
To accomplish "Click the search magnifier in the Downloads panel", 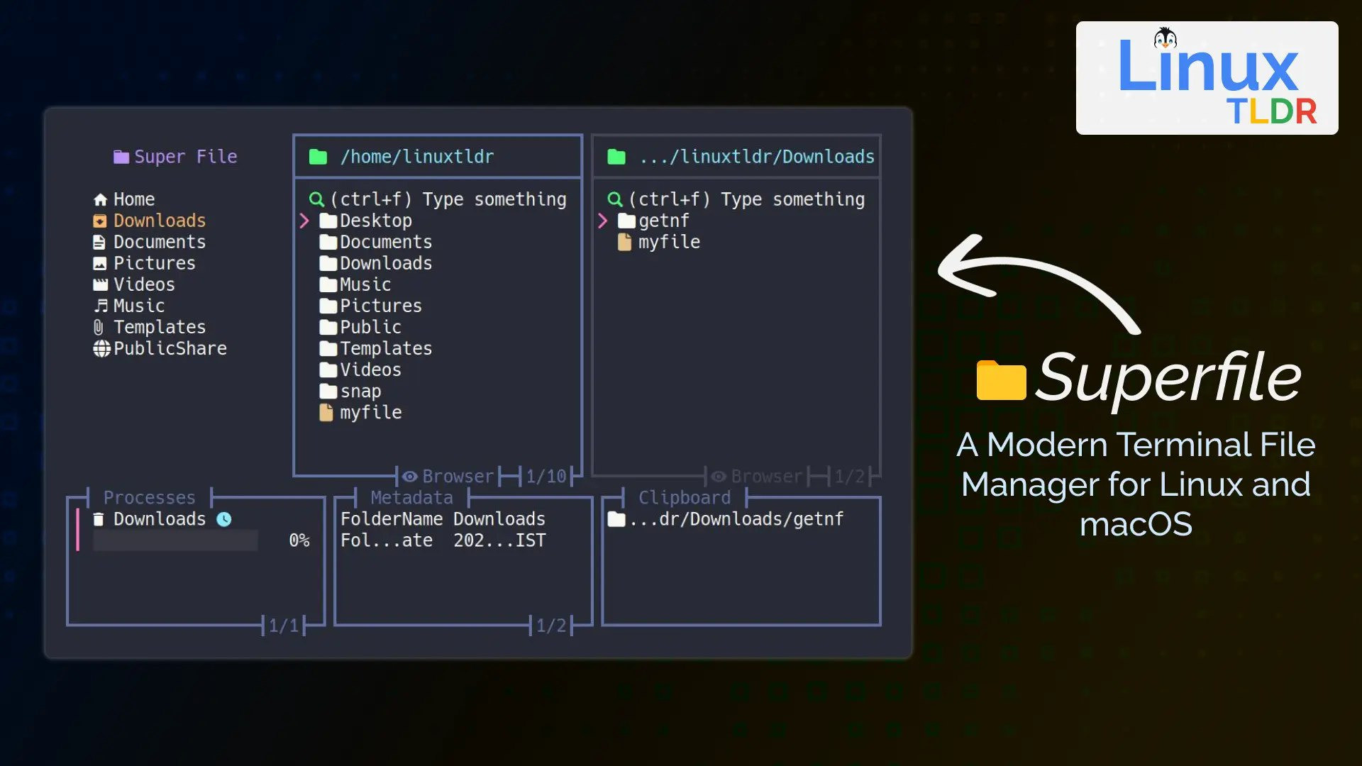I will coord(615,200).
